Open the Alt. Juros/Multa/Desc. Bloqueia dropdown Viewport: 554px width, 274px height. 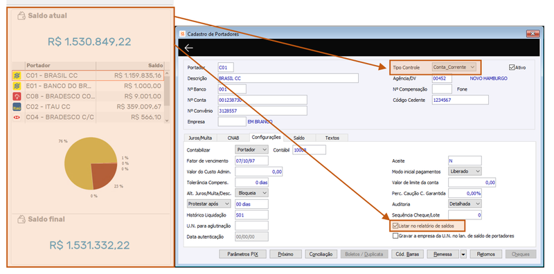coord(251,193)
